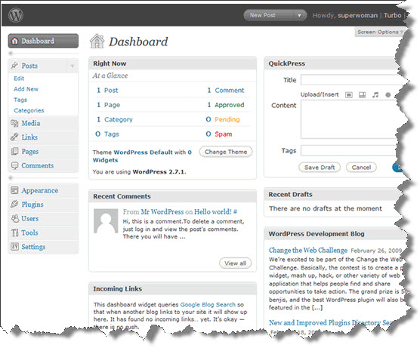Click the New Post button
Viewport: 420px width, 348px height.
click(269, 15)
